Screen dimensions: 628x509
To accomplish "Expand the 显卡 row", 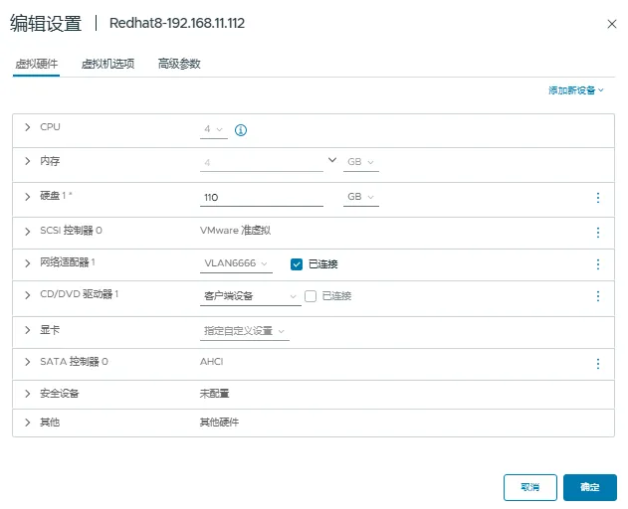I will [x=27, y=330].
